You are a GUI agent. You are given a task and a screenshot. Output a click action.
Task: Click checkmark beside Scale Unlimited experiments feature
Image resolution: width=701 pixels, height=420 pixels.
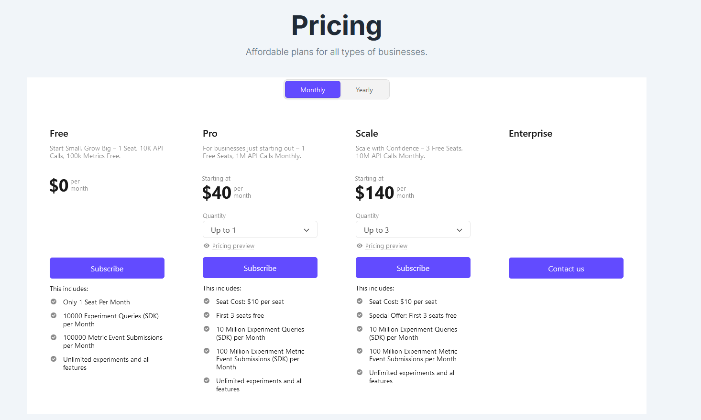tap(360, 372)
